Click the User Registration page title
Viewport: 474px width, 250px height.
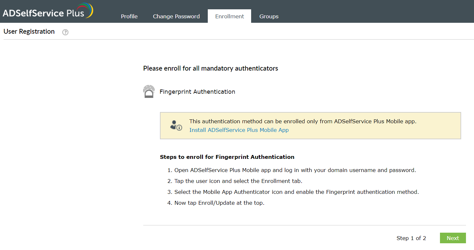29,31
